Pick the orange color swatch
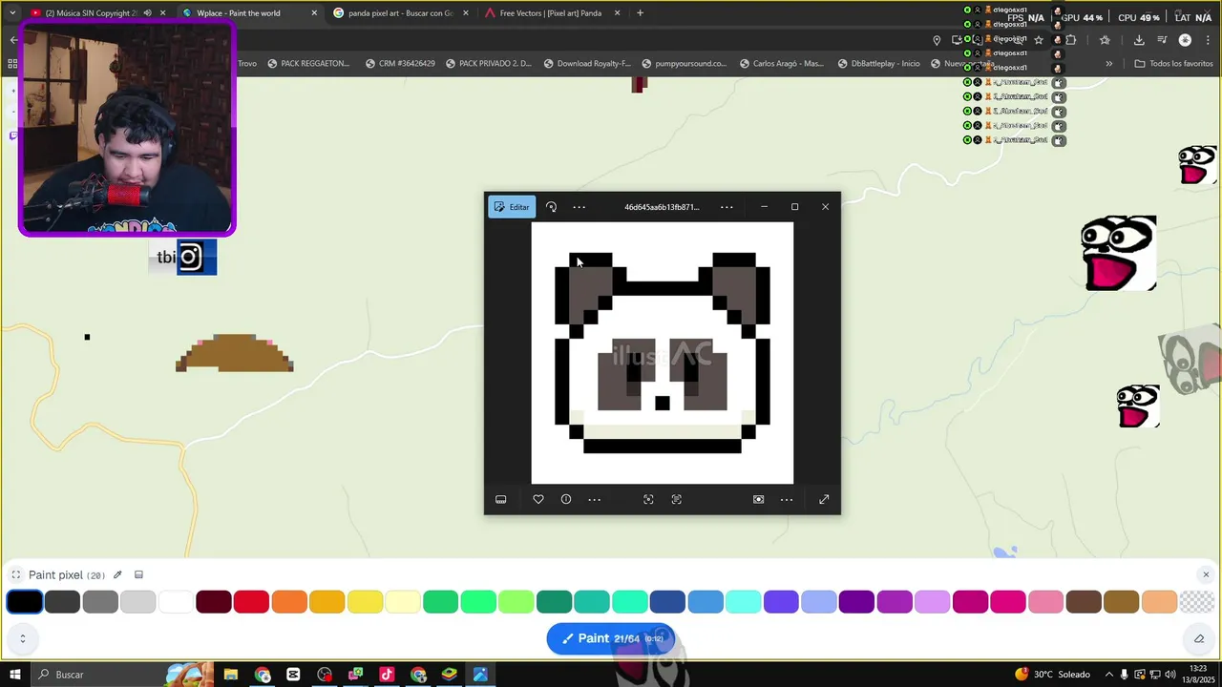The height and width of the screenshot is (687, 1222). [x=289, y=602]
